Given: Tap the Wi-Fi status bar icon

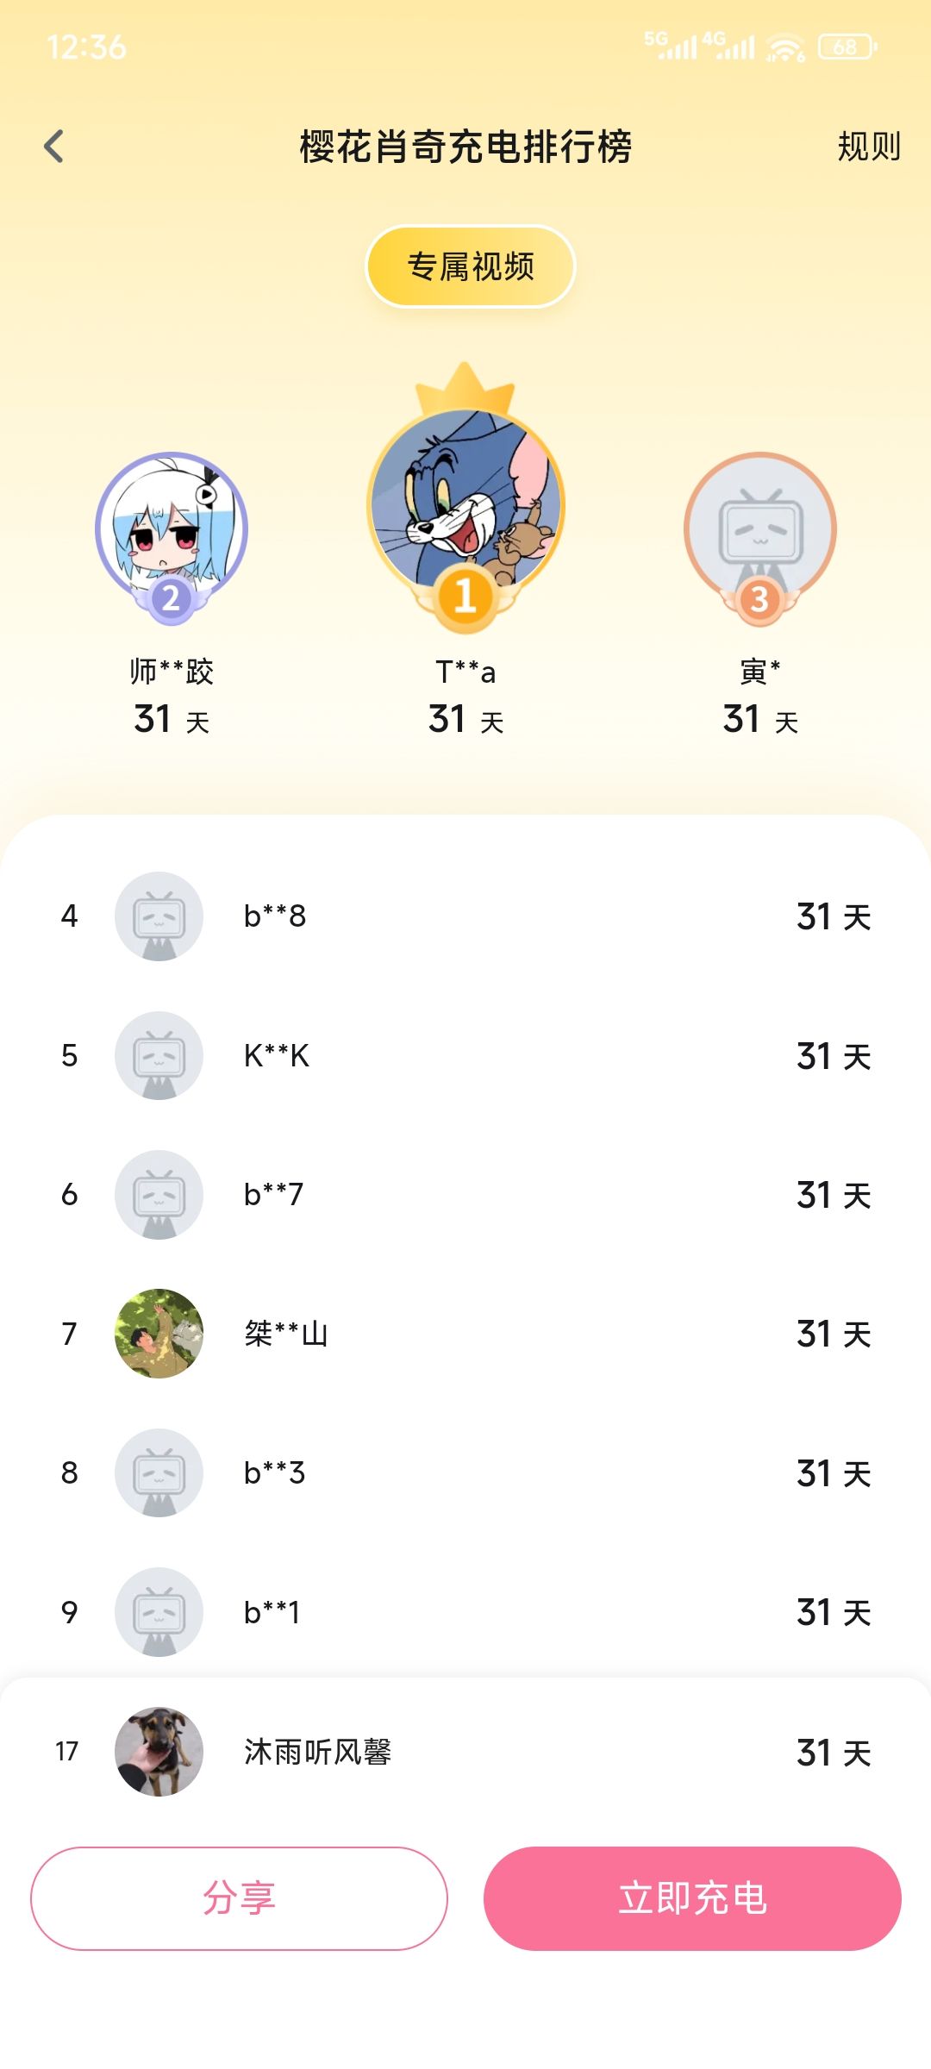Looking at the screenshot, I should tap(784, 47).
